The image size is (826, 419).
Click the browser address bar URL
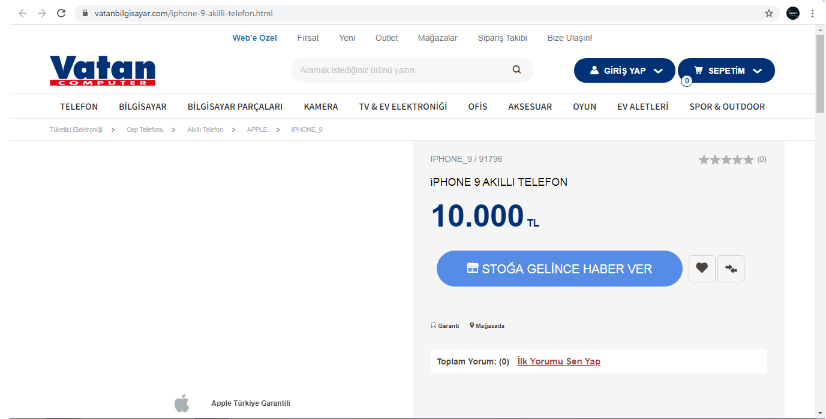point(184,13)
